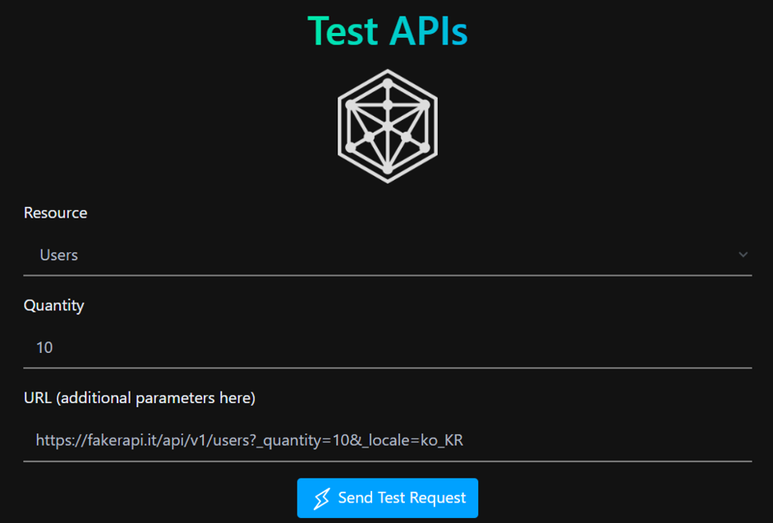Expand the Resource chevron arrow
Viewport: 773px width, 523px height.
(x=743, y=255)
